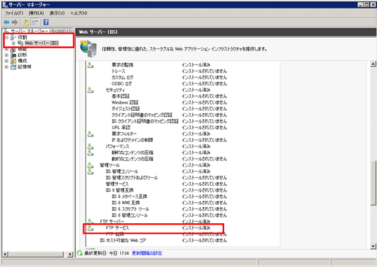Expand the 構成 tree node
The image size is (377, 267).
point(7,61)
